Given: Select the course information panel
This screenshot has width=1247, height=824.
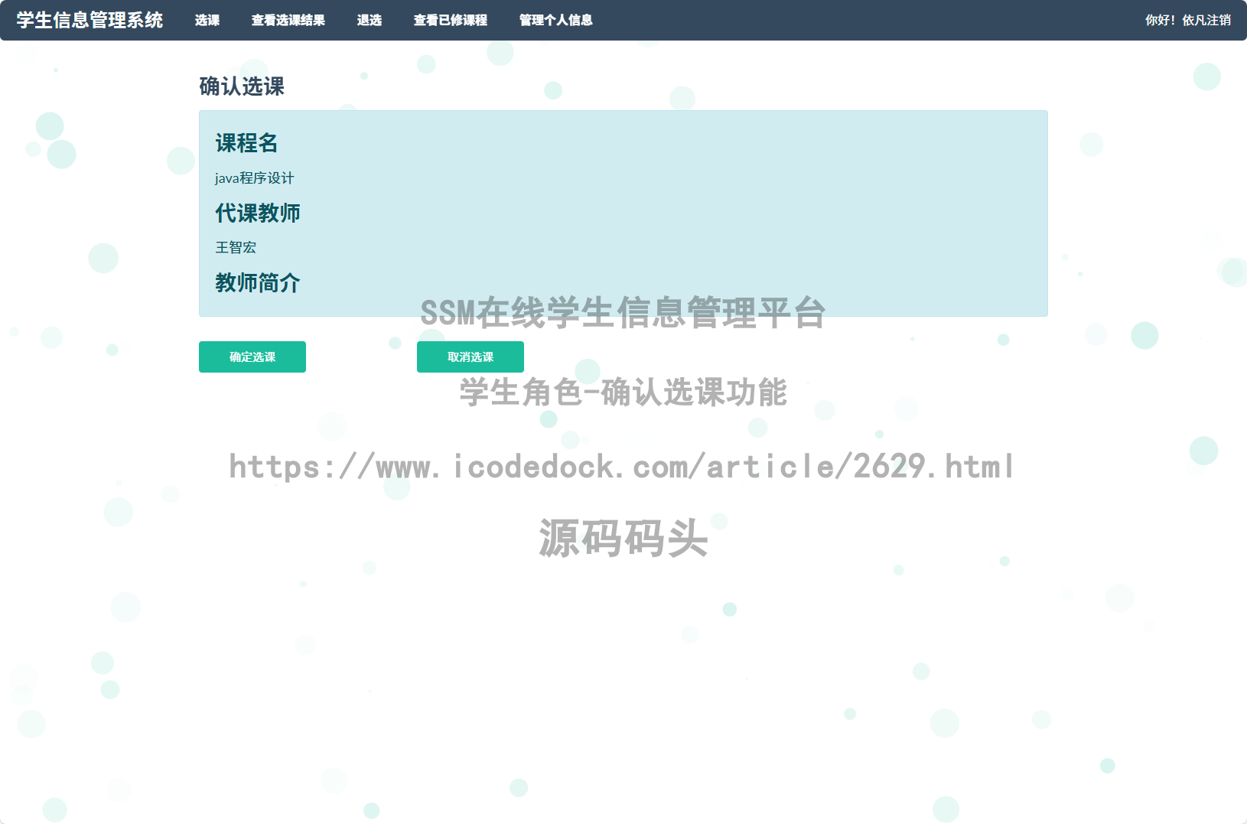Looking at the screenshot, I should pyautogui.click(x=623, y=214).
